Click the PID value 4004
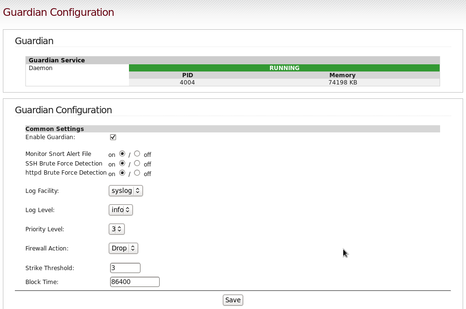 (187, 83)
